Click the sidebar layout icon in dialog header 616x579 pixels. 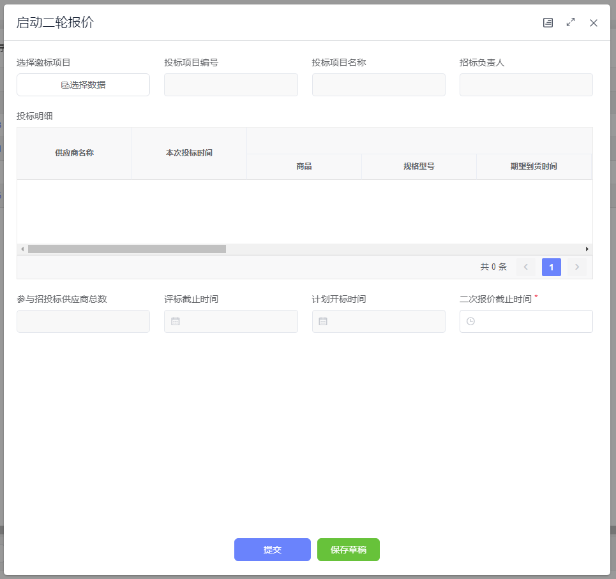tap(548, 23)
